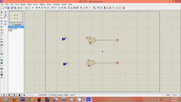Pick the 2D symbols tool

coord(2,75)
